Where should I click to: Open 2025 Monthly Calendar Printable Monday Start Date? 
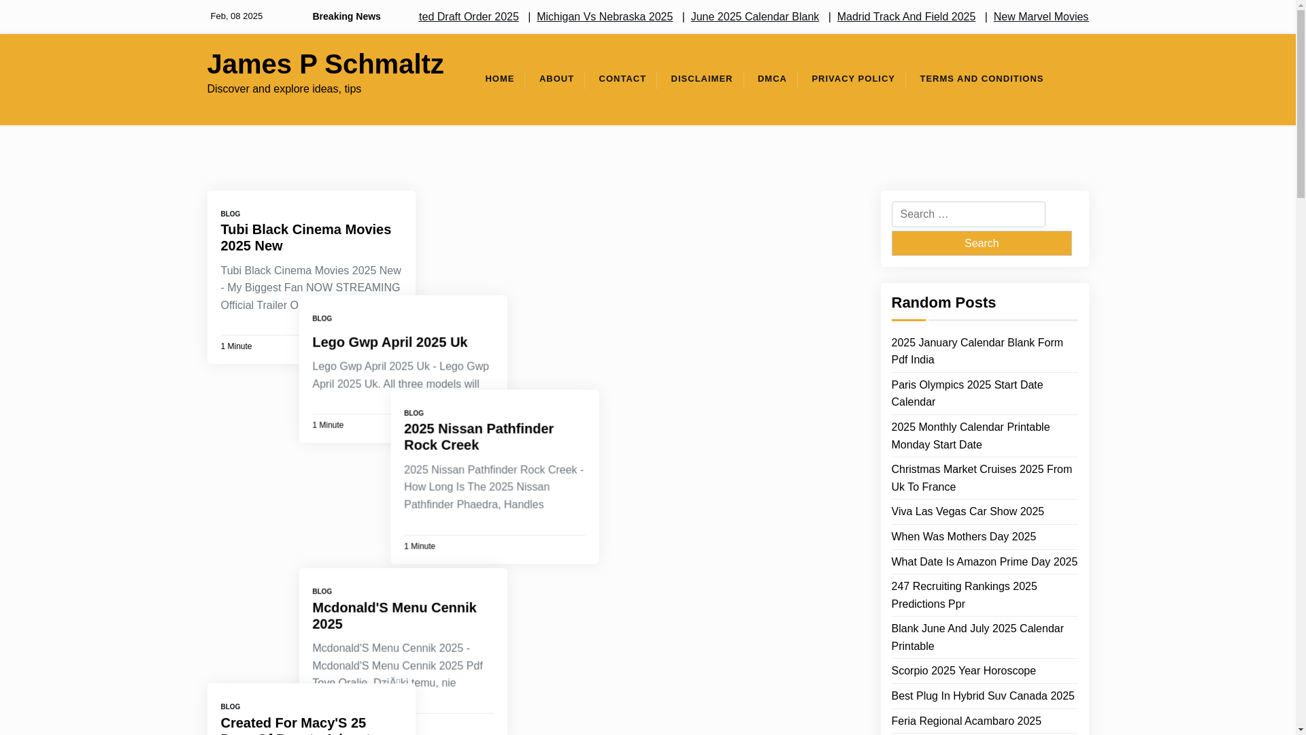[970, 436]
